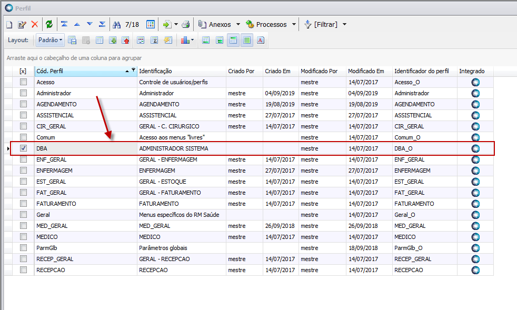517x310 pixels.
Task: Open the export icon dropdown arrow
Action: pyautogui.click(x=176, y=24)
